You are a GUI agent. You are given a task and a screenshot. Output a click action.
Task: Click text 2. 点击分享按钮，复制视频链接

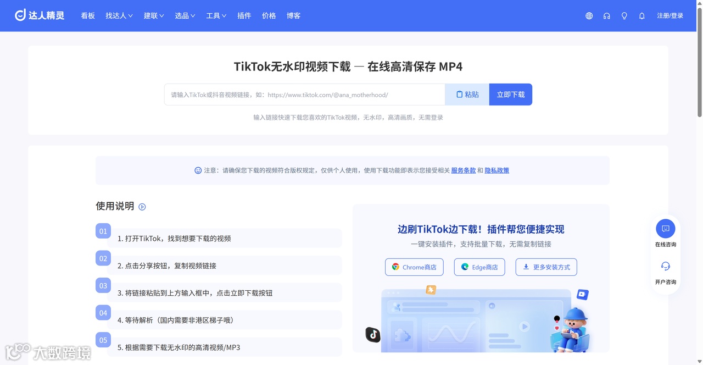167,266
